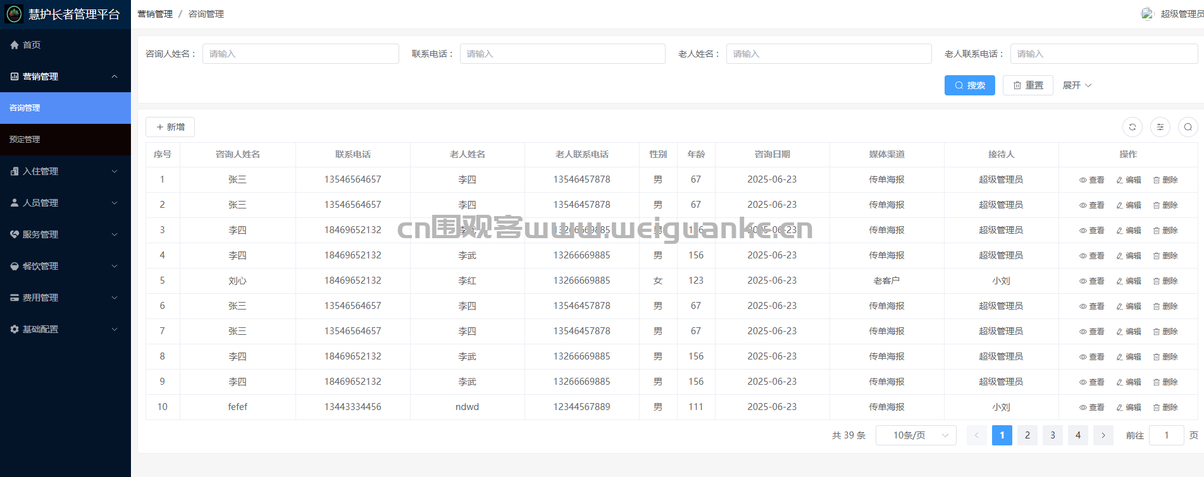The width and height of the screenshot is (1204, 477).
Task: Expand the 餐饮管理 menu
Action: [65, 266]
